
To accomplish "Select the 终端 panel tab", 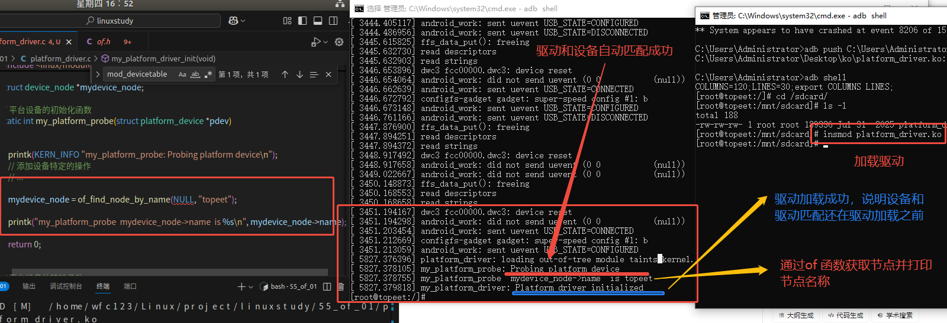I will click(x=103, y=286).
